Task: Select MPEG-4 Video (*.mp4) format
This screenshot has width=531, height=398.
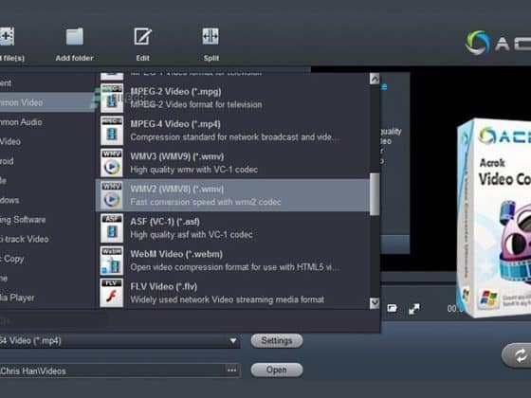Action: 232,131
